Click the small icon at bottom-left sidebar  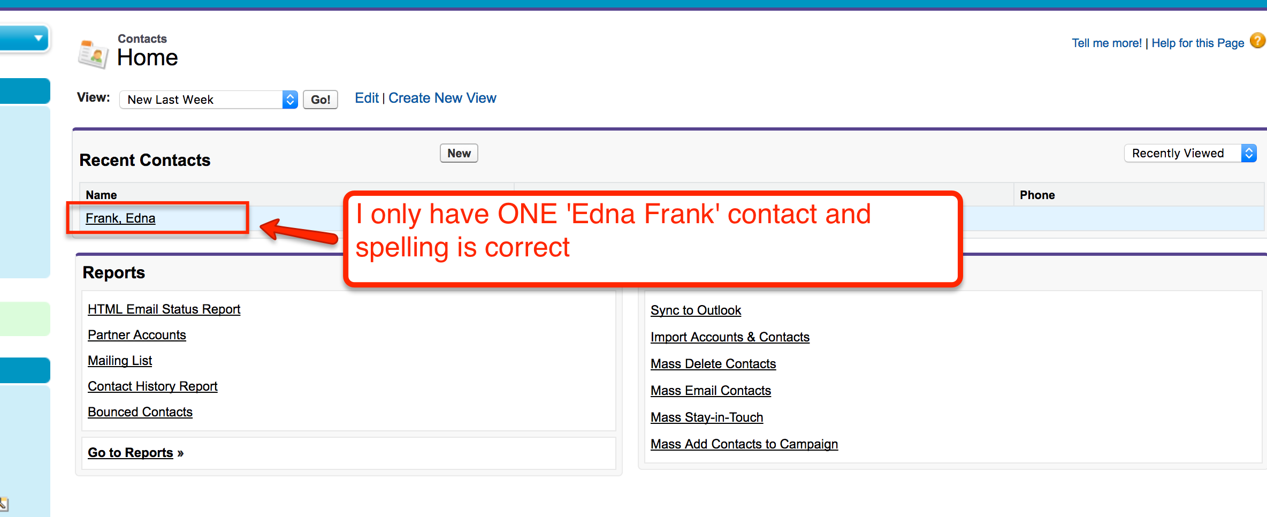(4, 504)
